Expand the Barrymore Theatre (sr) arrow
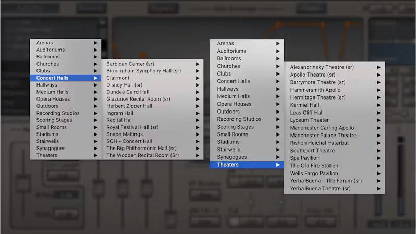 378,82
